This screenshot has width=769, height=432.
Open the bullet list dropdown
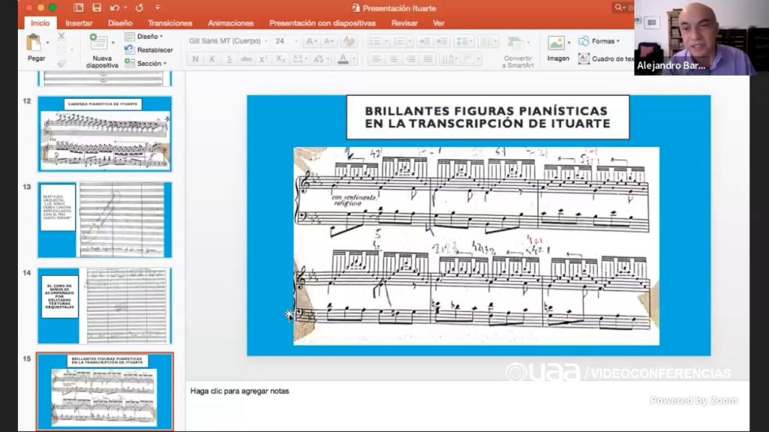click(386, 41)
